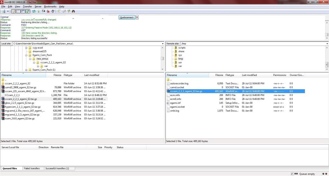This screenshot has width=329, height=176.
Task: Toggle the remote directory tree display
Action: 23,11
